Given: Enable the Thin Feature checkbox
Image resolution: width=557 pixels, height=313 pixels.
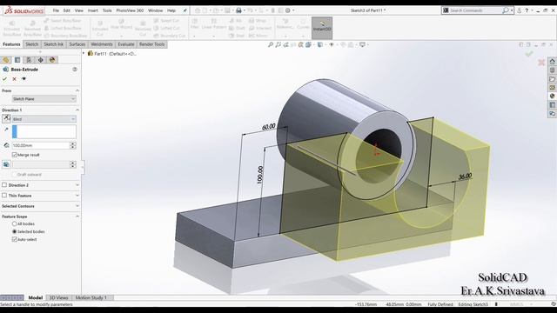Looking at the screenshot, I should pyautogui.click(x=4, y=195).
